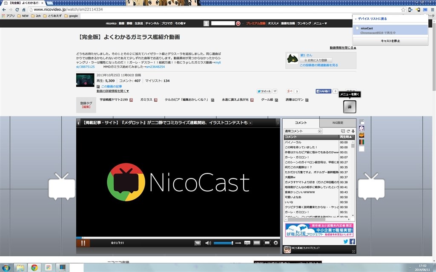Share on Facebook icon under comments
436x272 pixels.
pos(352,241)
